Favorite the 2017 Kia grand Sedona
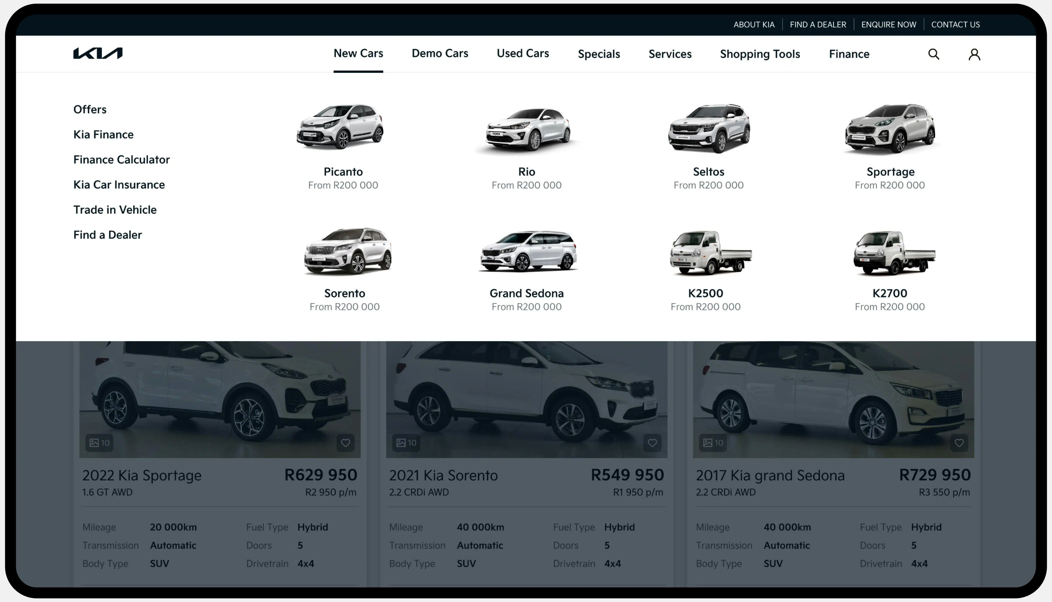 [x=959, y=443]
